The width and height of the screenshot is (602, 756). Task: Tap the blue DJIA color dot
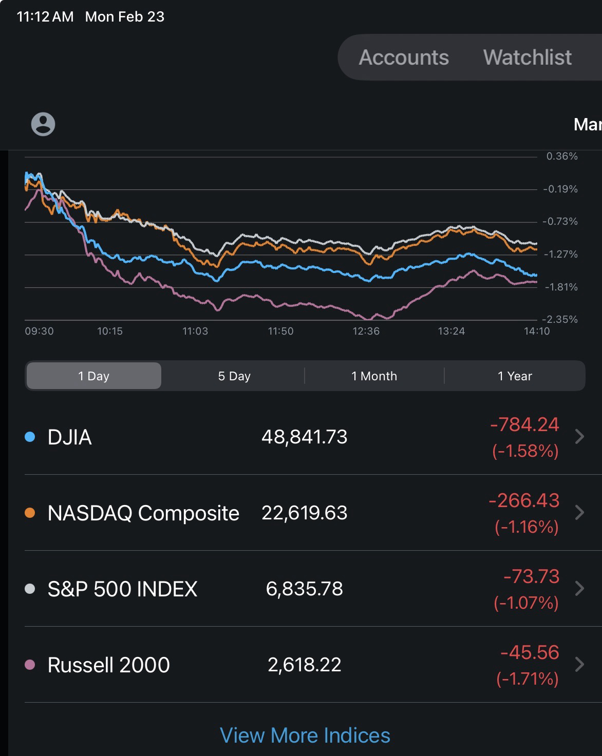coord(30,437)
